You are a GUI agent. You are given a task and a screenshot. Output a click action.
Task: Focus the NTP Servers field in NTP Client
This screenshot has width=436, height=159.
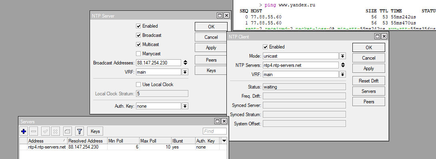(x=300, y=65)
